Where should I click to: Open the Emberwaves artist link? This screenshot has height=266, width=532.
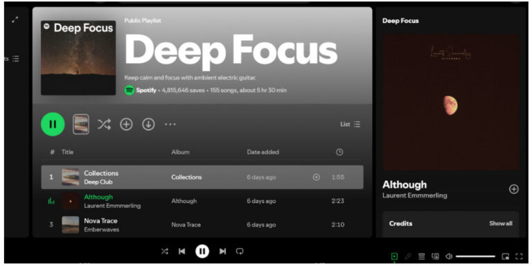(x=101, y=229)
